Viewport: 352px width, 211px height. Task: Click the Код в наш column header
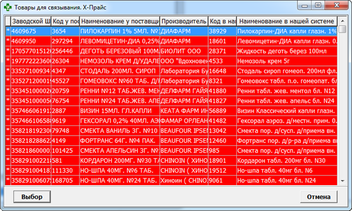click(222, 21)
